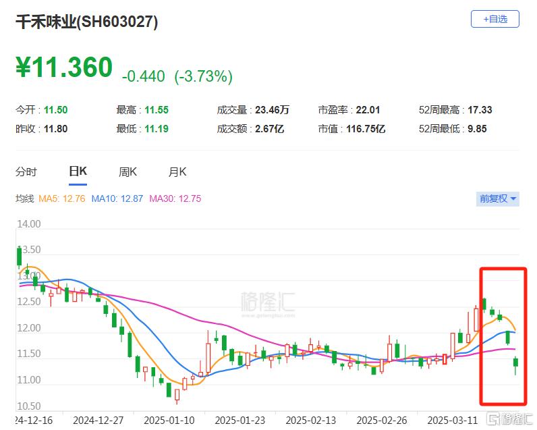Click the 12.50 price axis label
The image size is (537, 430).
29,302
